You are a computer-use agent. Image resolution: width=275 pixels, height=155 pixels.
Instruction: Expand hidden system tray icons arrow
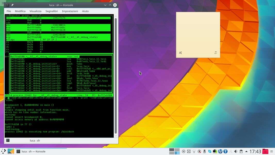pyautogui.click(x=246, y=151)
